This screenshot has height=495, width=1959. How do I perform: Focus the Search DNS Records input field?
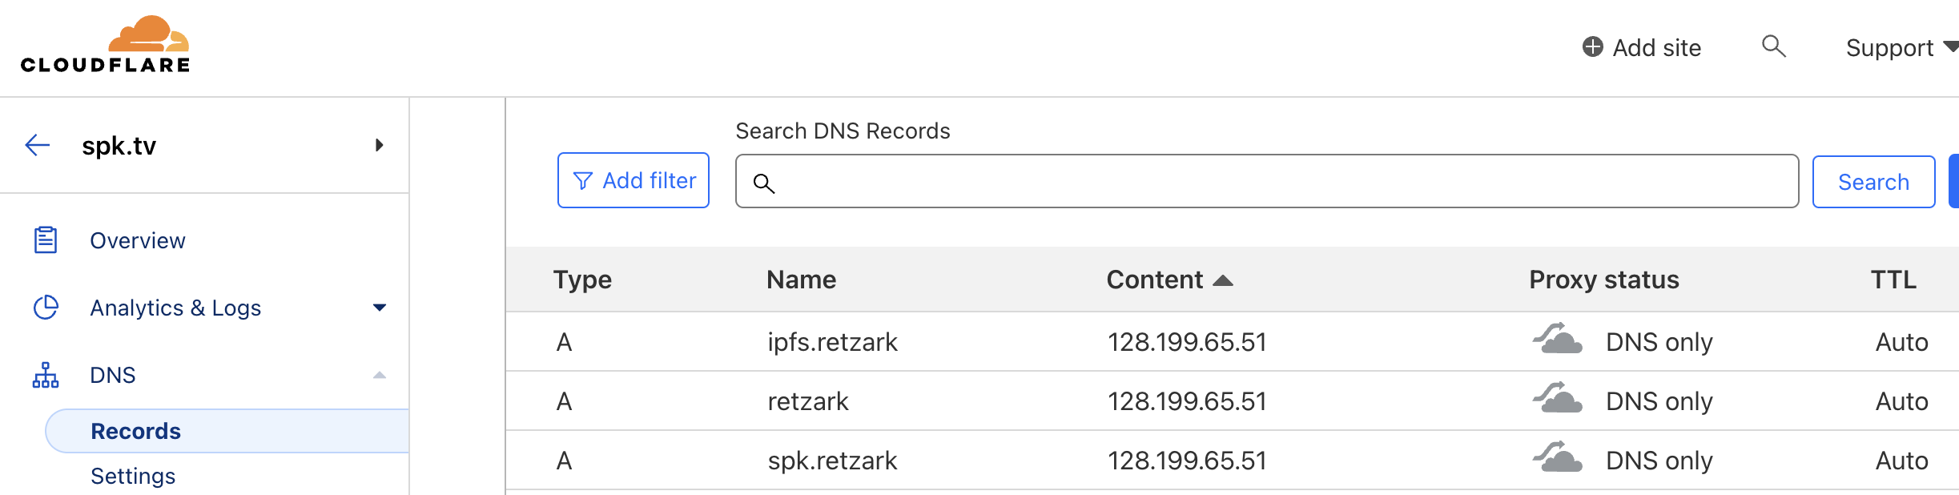(1267, 181)
